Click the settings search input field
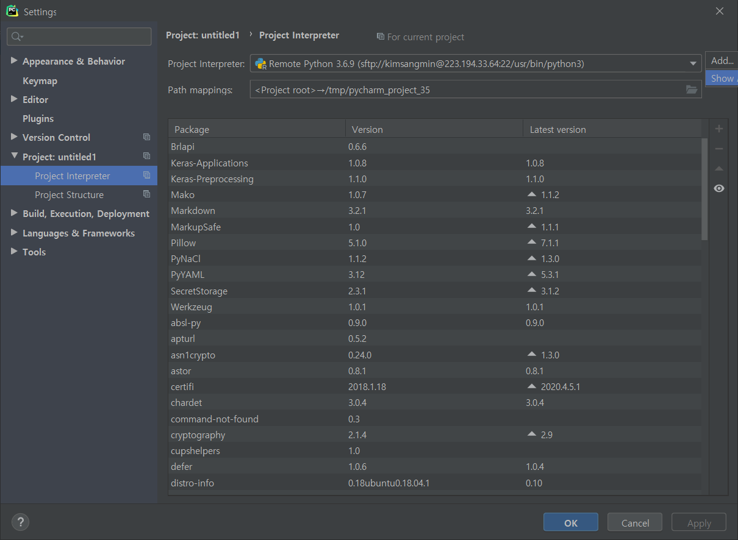The width and height of the screenshot is (738, 540). click(79, 37)
